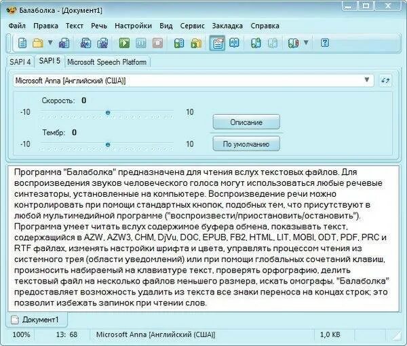Image resolution: width=407 pixels, height=346 pixels.
Task: Open the Закладка menu
Action: click(227, 26)
